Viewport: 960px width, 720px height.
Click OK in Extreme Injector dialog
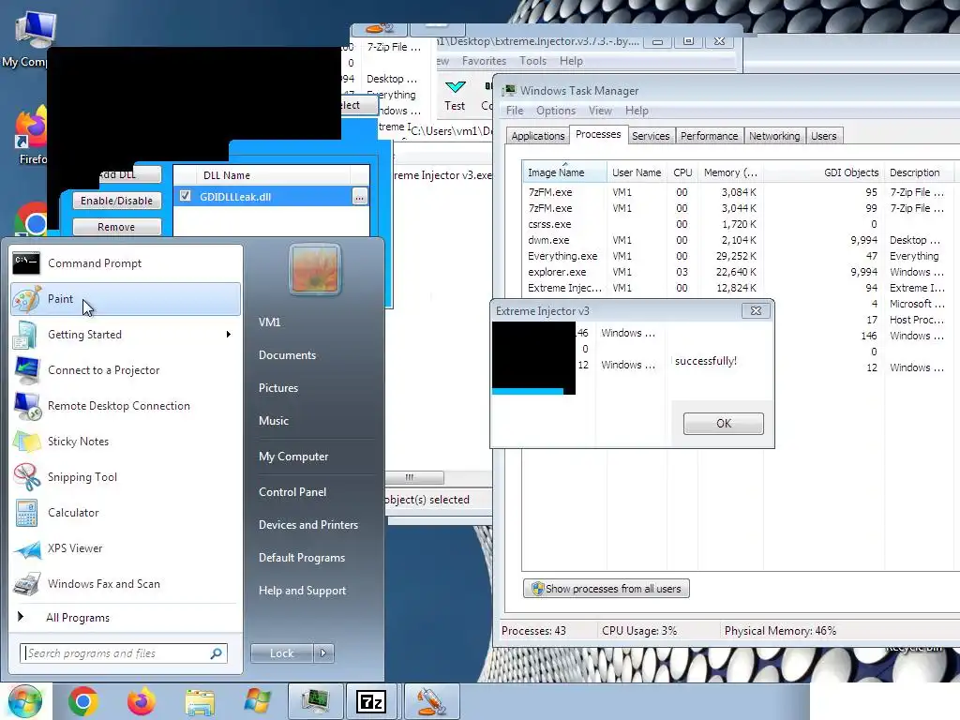tap(723, 424)
